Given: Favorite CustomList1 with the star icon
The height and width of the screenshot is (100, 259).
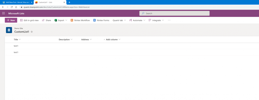Looking at the screenshot, I should [32, 32].
